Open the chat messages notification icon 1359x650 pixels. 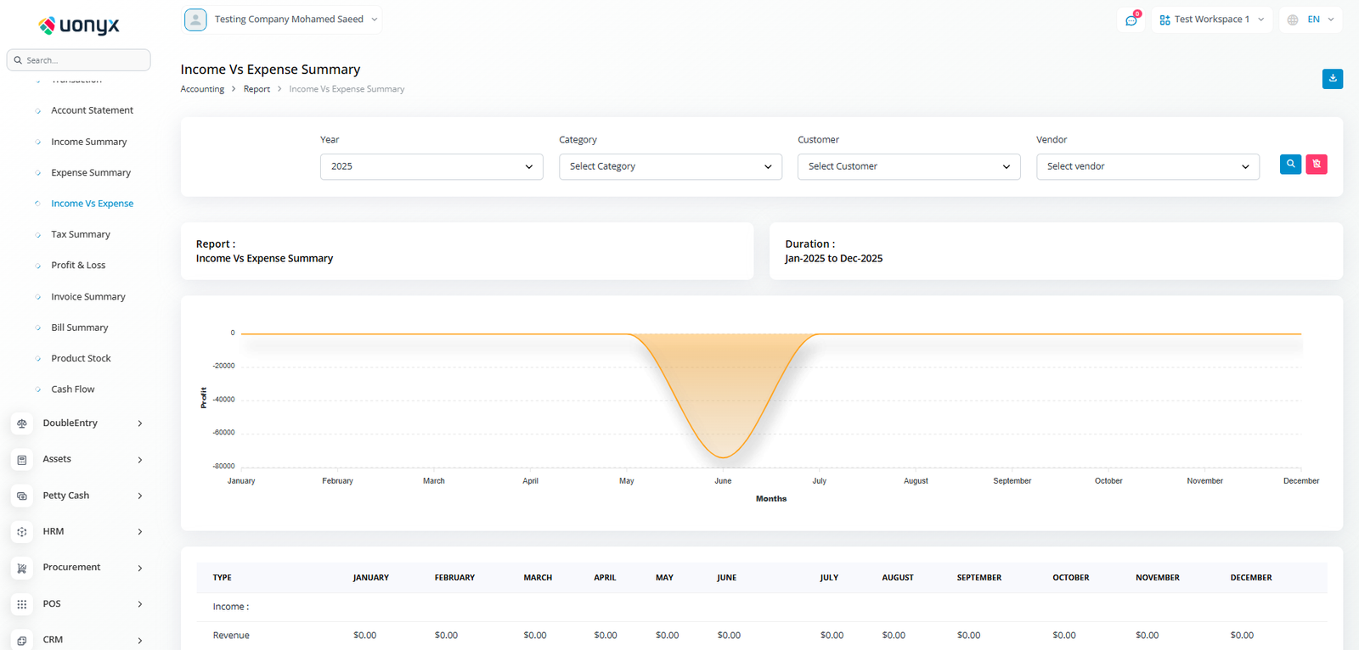[x=1131, y=20]
